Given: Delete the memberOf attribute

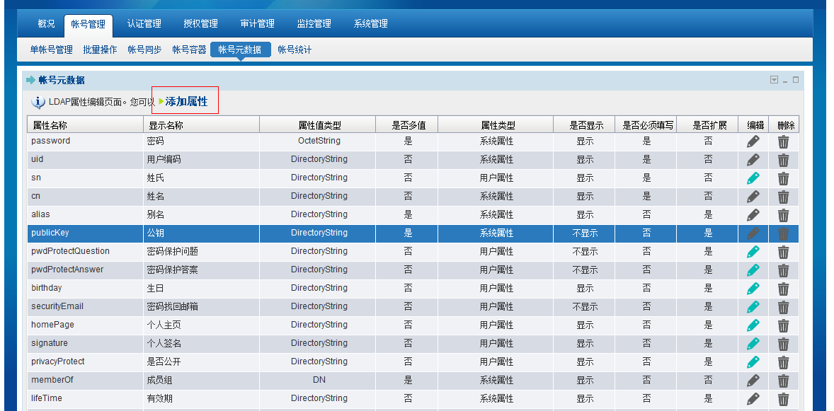Looking at the screenshot, I should (783, 381).
